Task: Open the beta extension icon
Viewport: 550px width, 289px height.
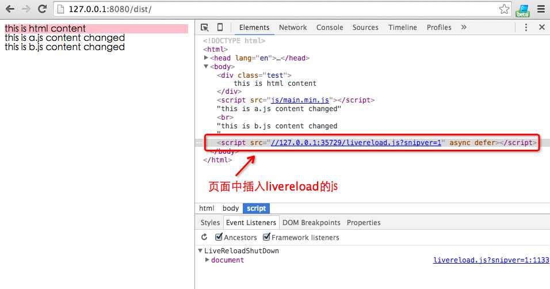Action: (x=522, y=10)
